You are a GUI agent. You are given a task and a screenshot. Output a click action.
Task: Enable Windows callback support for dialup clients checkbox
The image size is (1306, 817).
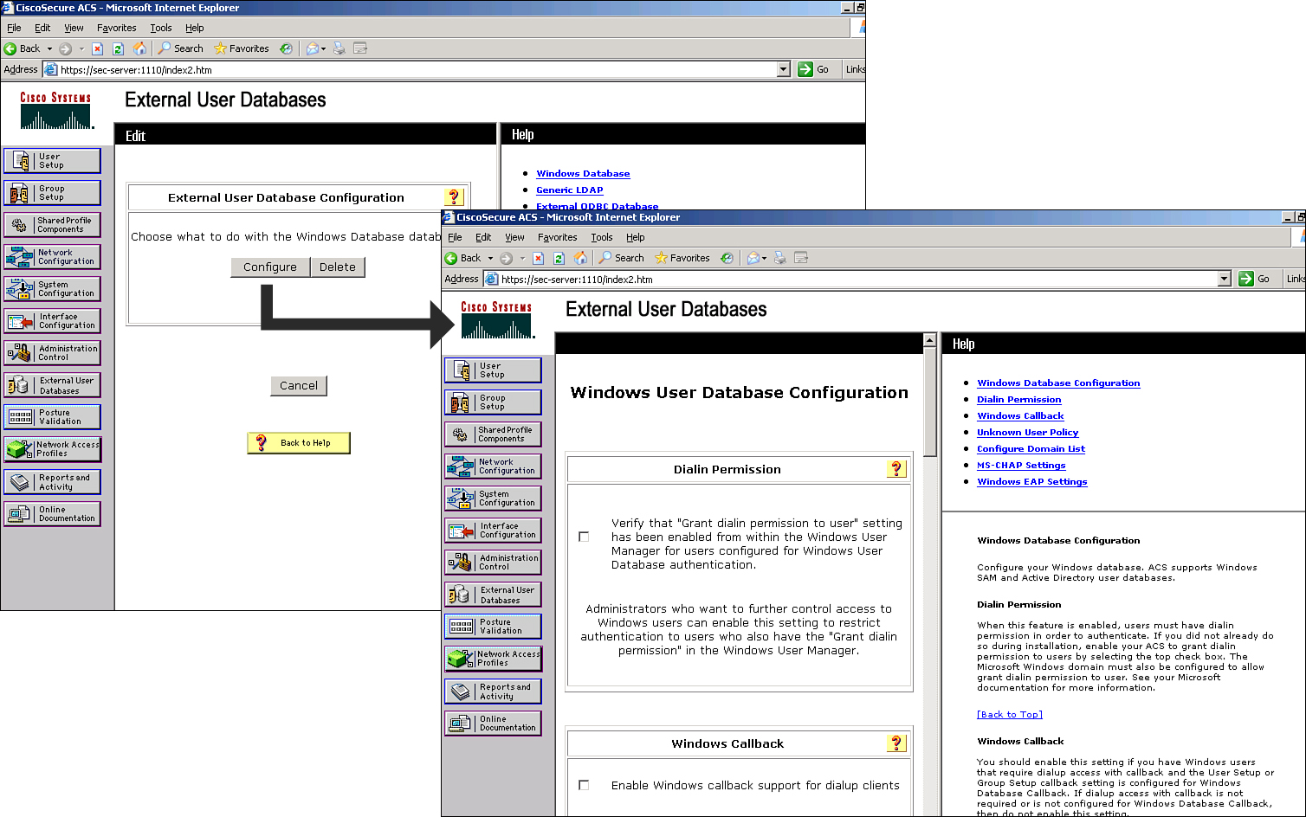tap(584, 785)
